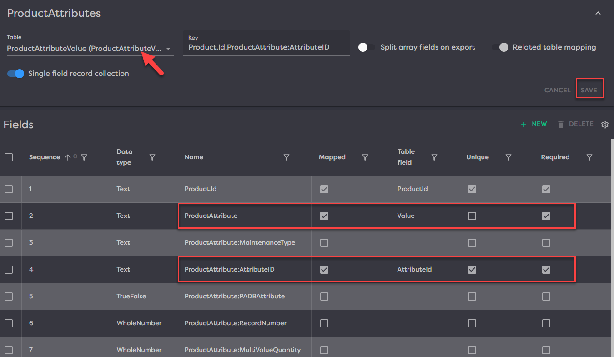Click the CANCEL button
The width and height of the screenshot is (614, 357).
click(x=557, y=90)
